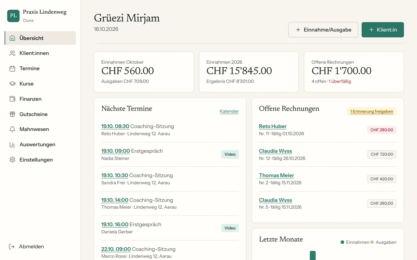417x260 pixels.
Task: Click the Gutscheine gift icon
Action: click(12, 114)
